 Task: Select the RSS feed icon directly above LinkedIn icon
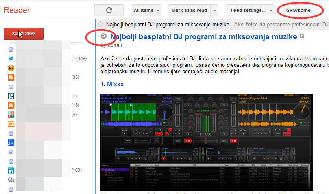click(11, 161)
